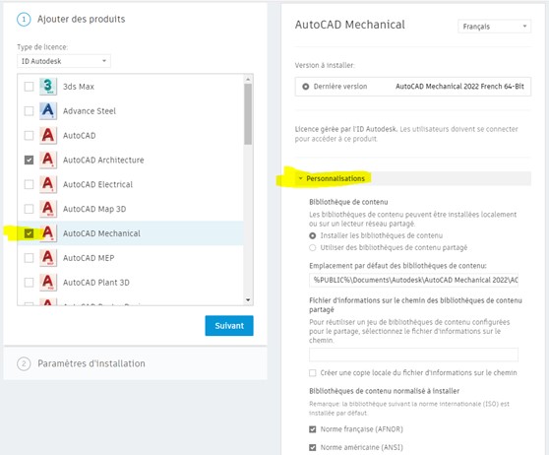Select 'Installer les bibliothèques de contenu' radio
This screenshot has height=455, width=549.
313,236
